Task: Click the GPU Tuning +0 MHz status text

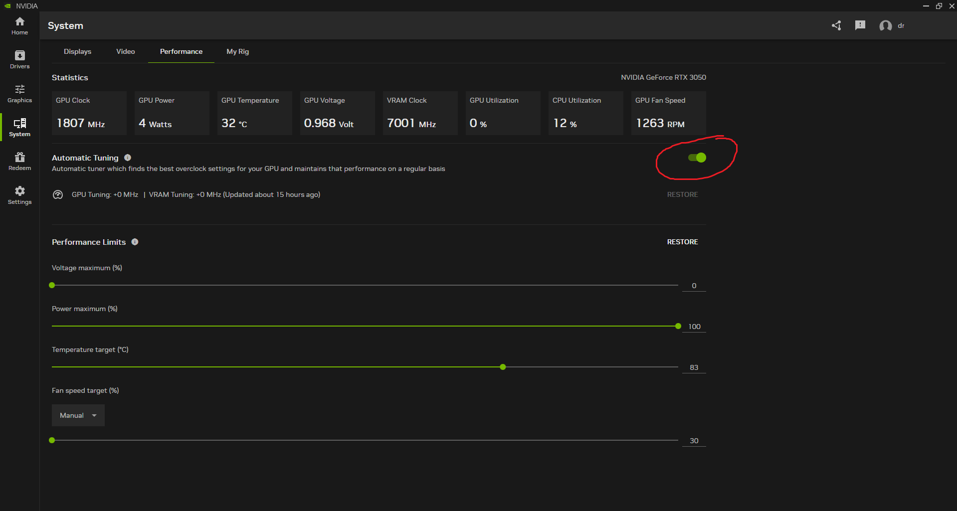Action: pyautogui.click(x=105, y=194)
